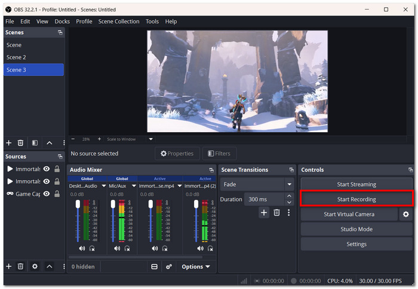
Task: Zoom out the preview with minus
Action: pos(73,139)
